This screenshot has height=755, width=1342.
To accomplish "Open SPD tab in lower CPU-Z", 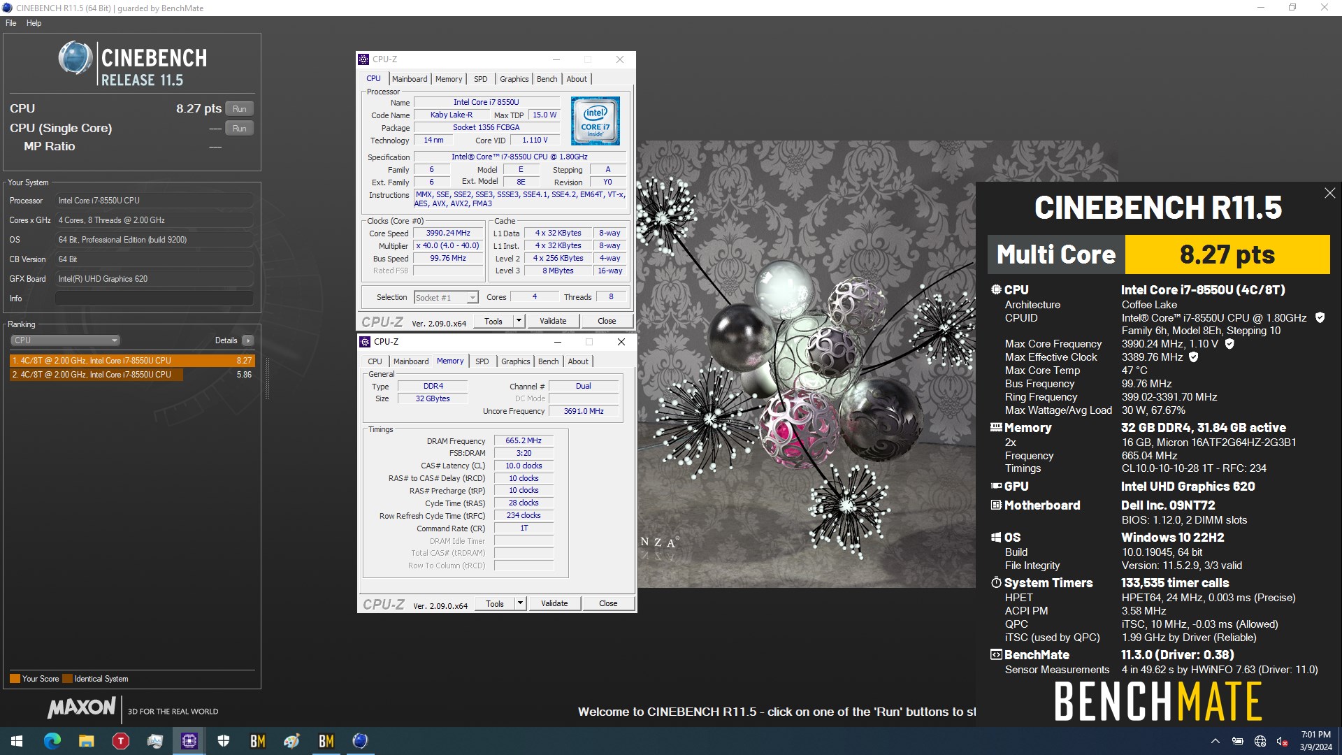I will (x=482, y=361).
